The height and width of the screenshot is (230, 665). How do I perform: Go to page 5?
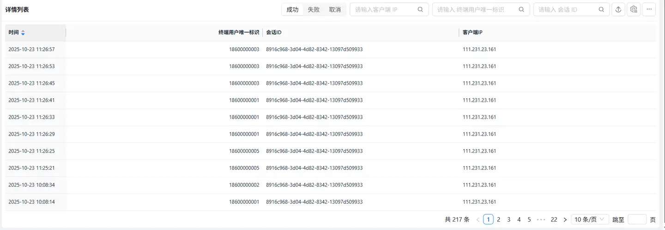click(x=529, y=220)
